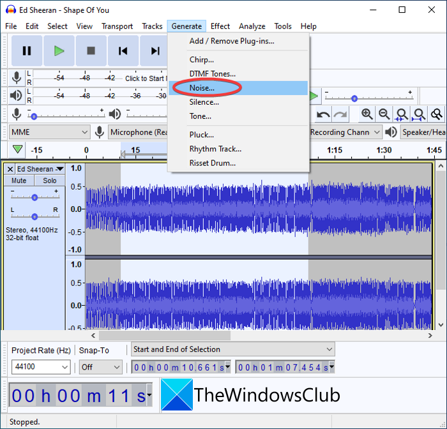Viewport: 447px width, 429px height.
Task: Click the recording volume microphone icon
Action: (x=17, y=114)
